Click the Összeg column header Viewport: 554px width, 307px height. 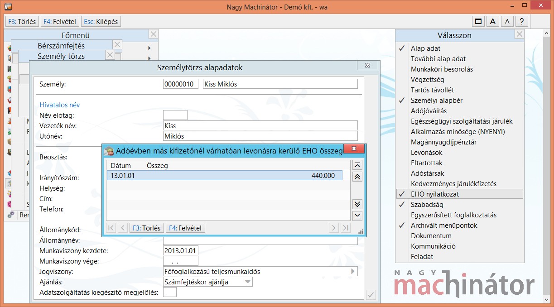(x=157, y=166)
